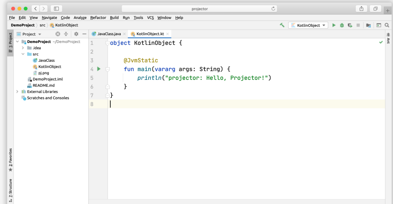
Task: Click the Build project hammer icon
Action: [282, 25]
